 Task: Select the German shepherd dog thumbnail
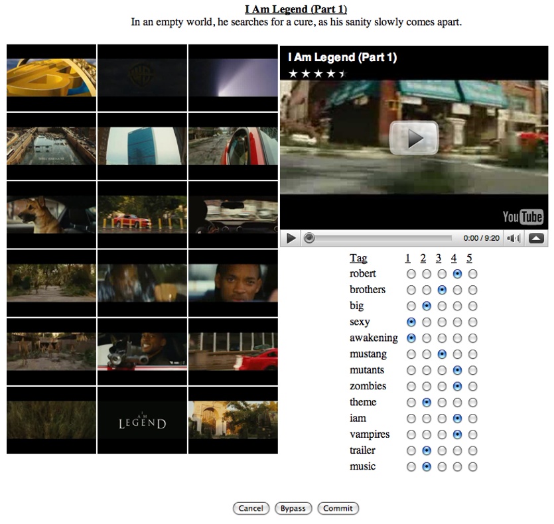[x=51, y=214]
